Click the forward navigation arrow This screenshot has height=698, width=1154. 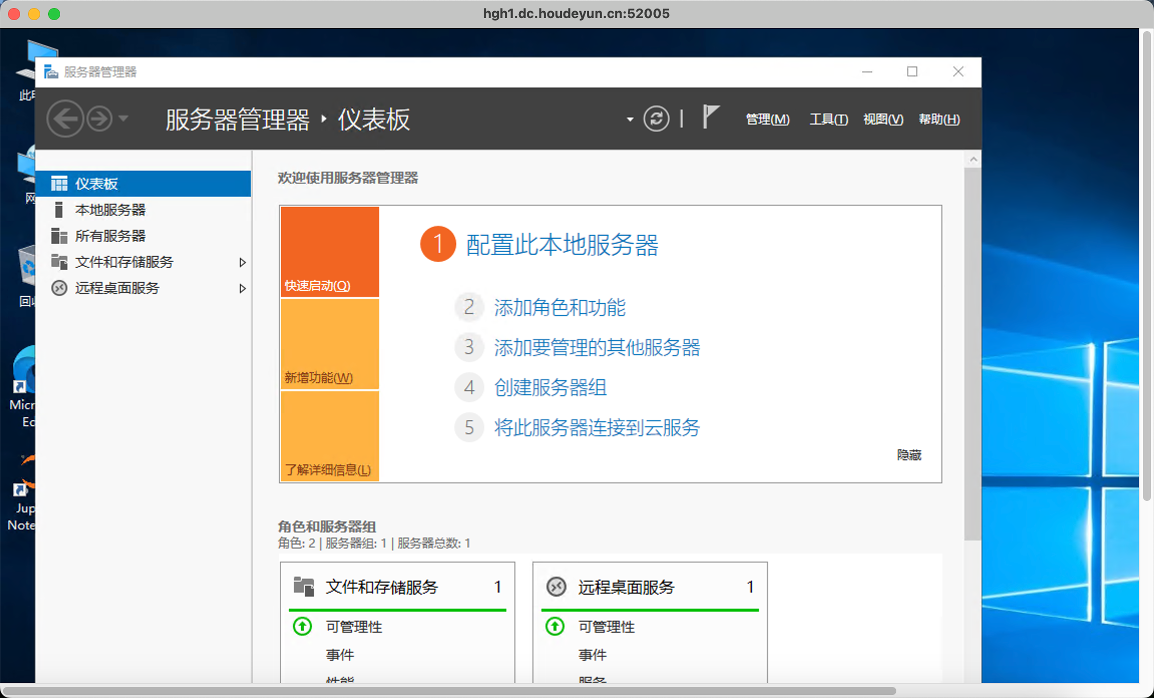coord(99,119)
